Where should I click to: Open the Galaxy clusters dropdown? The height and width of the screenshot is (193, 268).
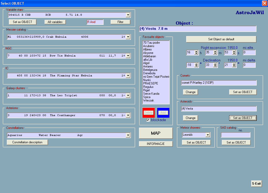128,95
